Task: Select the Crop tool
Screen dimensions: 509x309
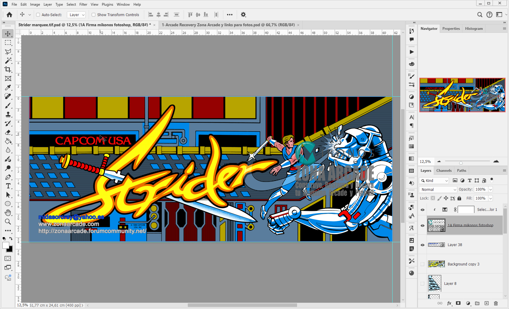Action: [8, 69]
